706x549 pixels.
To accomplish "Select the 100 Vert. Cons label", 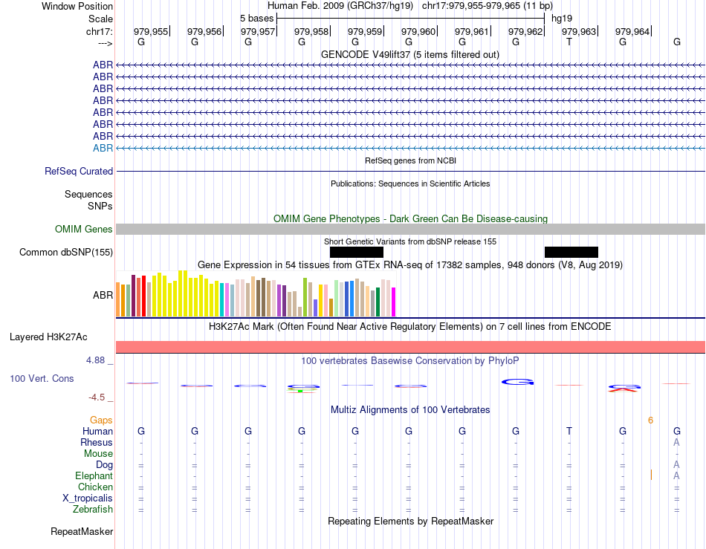I will click(x=42, y=378).
